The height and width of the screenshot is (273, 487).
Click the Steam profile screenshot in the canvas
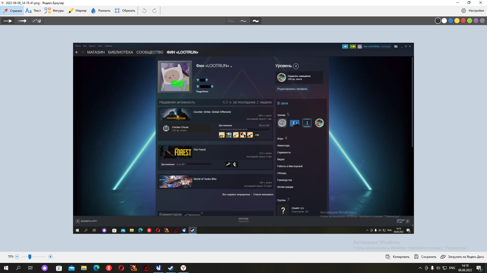[x=243, y=138]
